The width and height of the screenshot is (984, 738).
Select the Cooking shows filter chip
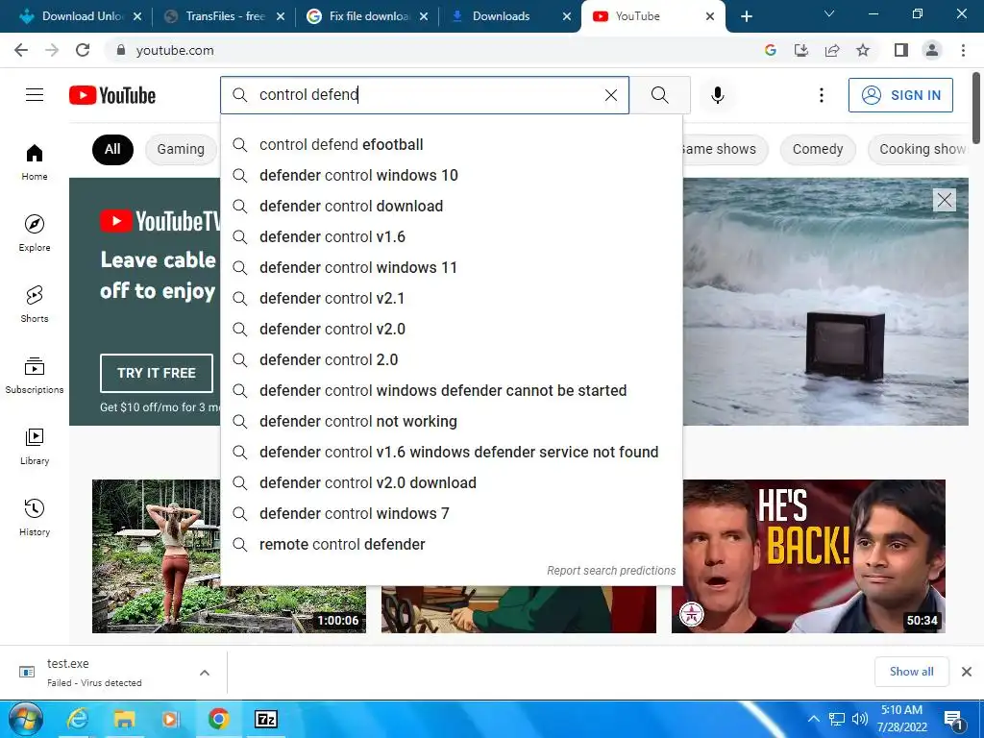coord(920,149)
